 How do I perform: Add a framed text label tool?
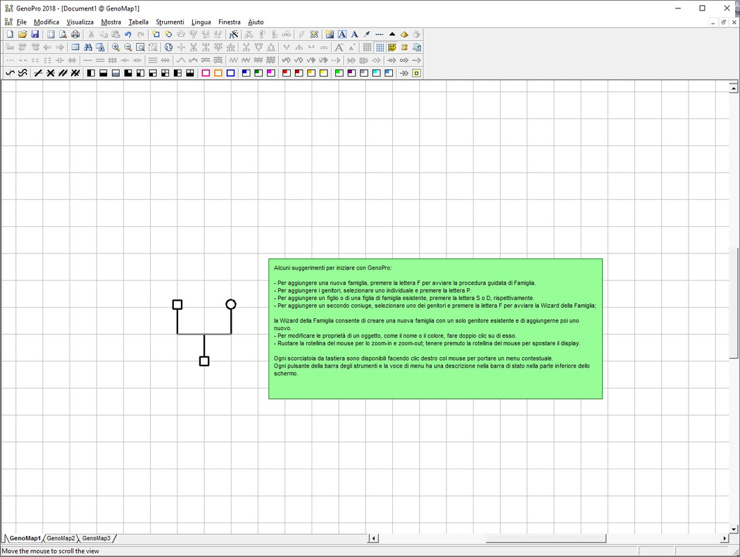pyautogui.click(x=342, y=35)
